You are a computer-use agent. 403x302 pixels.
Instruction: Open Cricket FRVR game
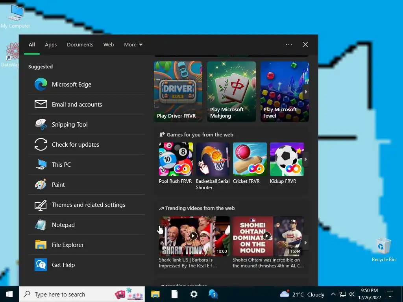(250, 163)
